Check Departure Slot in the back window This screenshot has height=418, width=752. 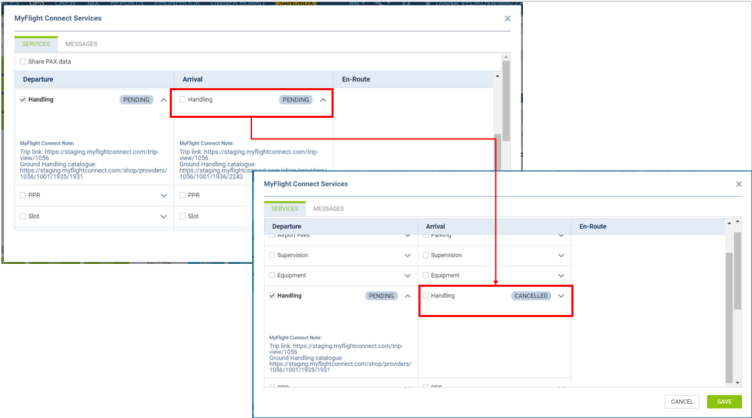(22, 217)
